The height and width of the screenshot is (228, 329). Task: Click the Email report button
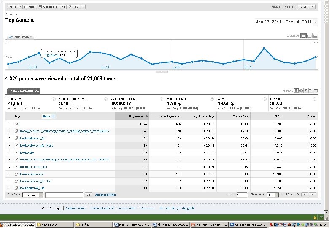[x=30, y=7]
